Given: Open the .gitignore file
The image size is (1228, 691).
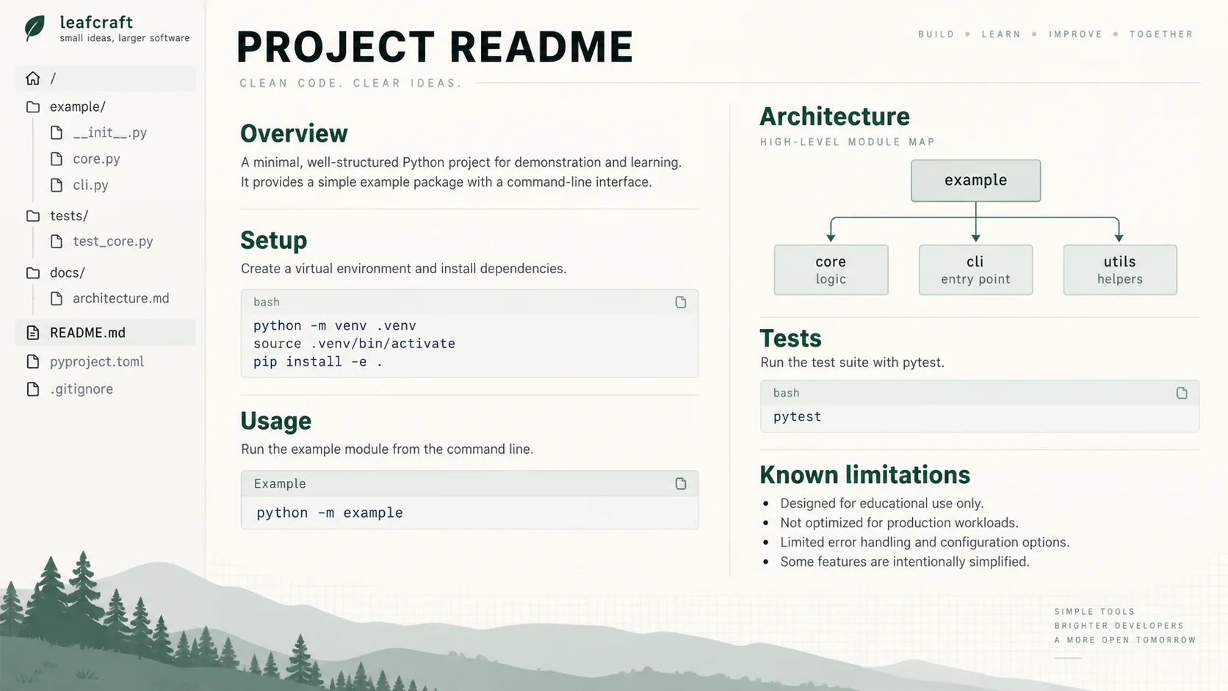Looking at the screenshot, I should pyautogui.click(x=82, y=389).
